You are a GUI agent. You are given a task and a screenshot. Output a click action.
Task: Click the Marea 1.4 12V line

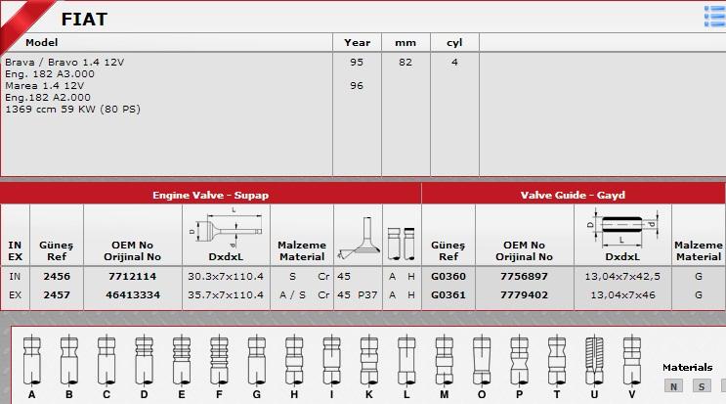pos(44,86)
